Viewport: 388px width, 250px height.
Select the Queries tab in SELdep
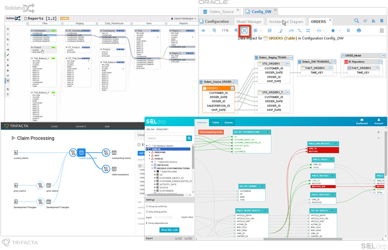[x=229, y=122]
